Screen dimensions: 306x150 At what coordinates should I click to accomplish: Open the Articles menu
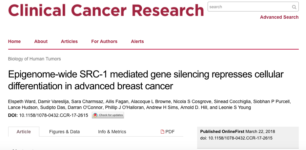[x=69, y=41]
